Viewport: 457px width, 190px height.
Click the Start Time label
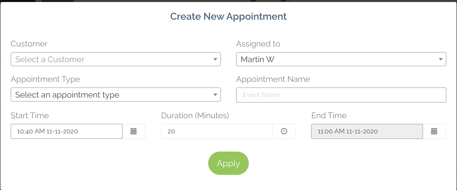(x=30, y=115)
